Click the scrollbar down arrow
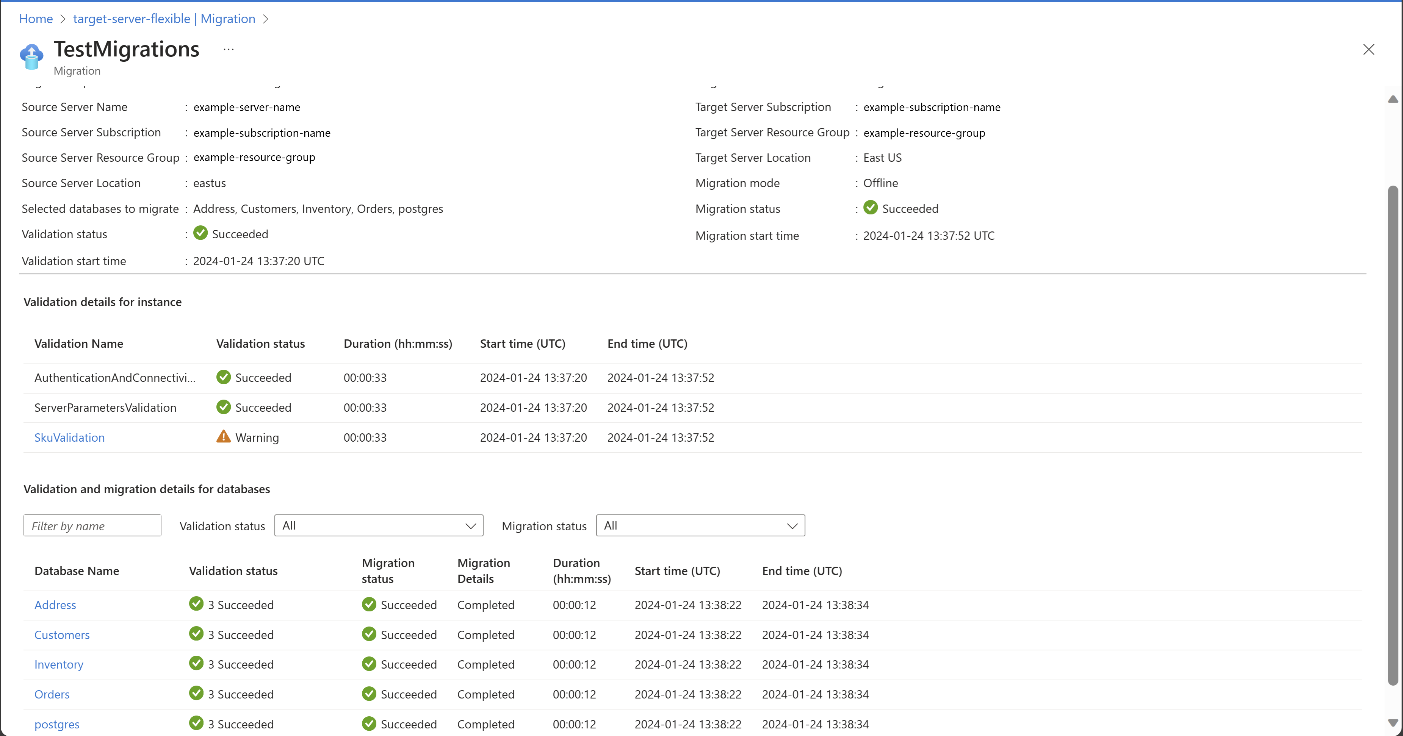The width and height of the screenshot is (1403, 736). [1393, 723]
